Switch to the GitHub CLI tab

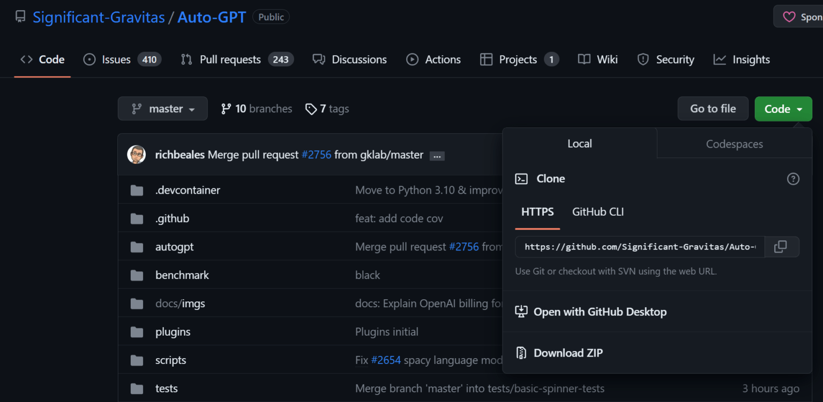click(597, 211)
